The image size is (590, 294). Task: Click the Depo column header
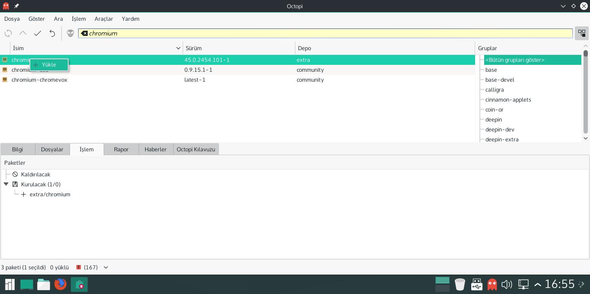point(385,48)
